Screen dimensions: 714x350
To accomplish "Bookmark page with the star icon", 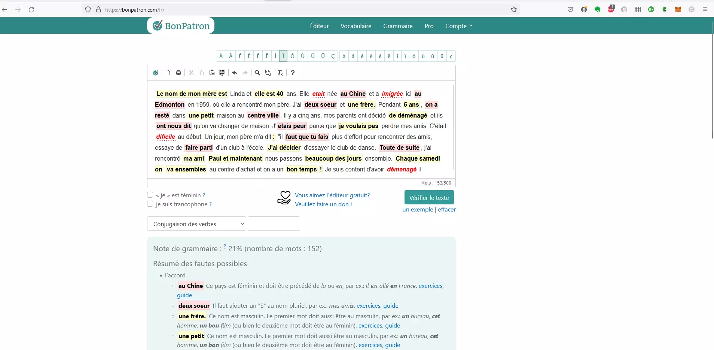I will click(514, 9).
